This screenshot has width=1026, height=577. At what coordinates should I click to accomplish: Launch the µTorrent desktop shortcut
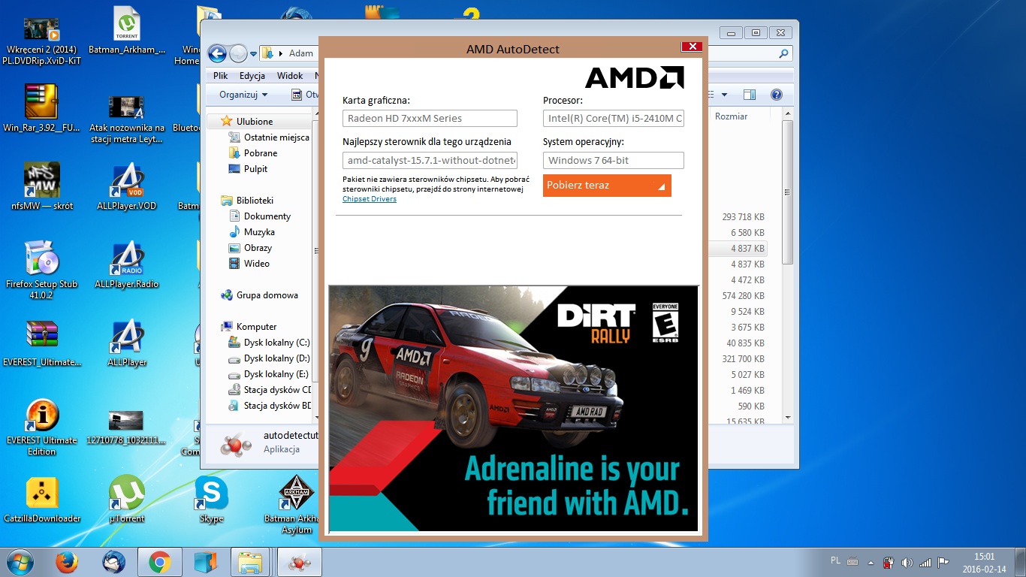coord(127,493)
